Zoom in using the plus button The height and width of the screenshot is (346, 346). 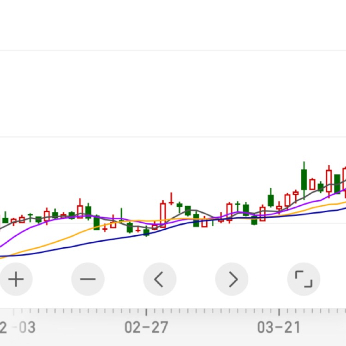[x=16, y=279]
